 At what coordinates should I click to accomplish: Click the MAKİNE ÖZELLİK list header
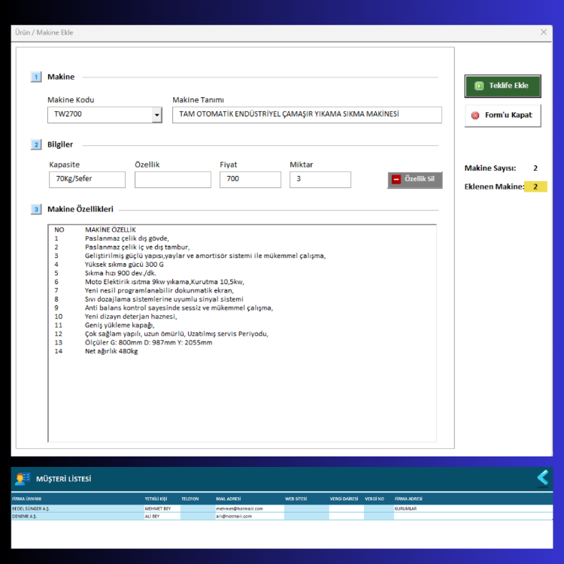coord(111,229)
